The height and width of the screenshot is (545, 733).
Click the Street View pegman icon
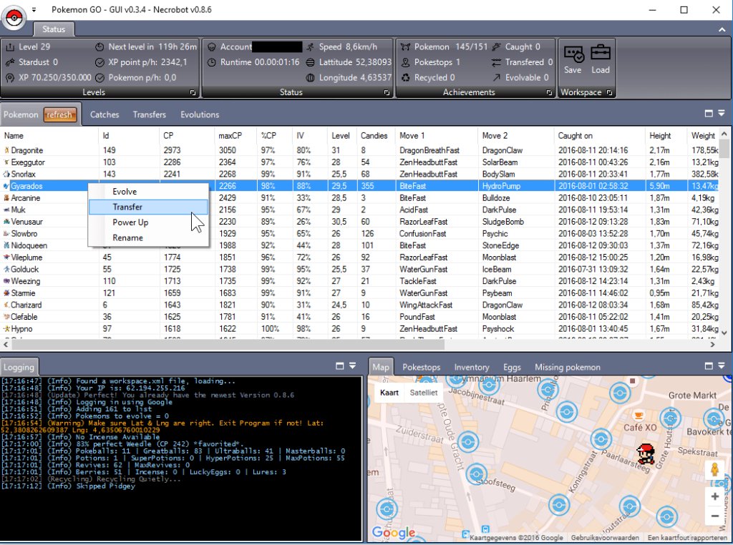tap(715, 469)
